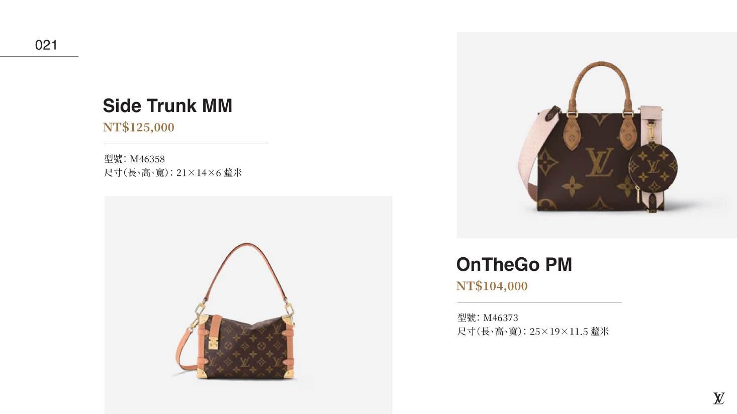Select the OnTheGo PM bag image
Viewport: 737px width, 414px height.
[597, 135]
